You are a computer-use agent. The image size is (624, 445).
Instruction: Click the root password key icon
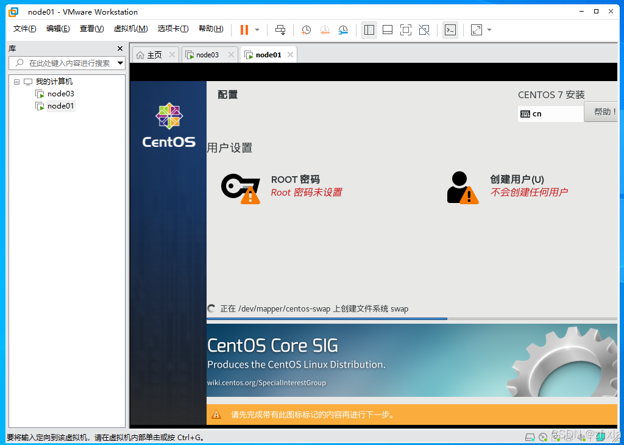(x=240, y=188)
